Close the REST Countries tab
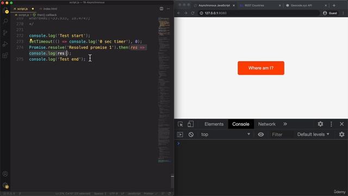This screenshot has height=196, width=348. pos(279,5)
